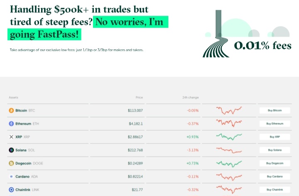
Task: Click the Dogecoin gold coin icon
Action: tap(11, 163)
